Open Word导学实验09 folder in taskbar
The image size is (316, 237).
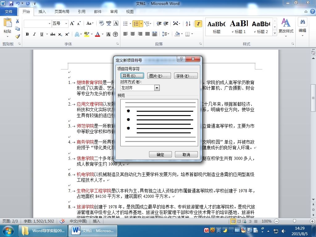[x=43, y=231]
